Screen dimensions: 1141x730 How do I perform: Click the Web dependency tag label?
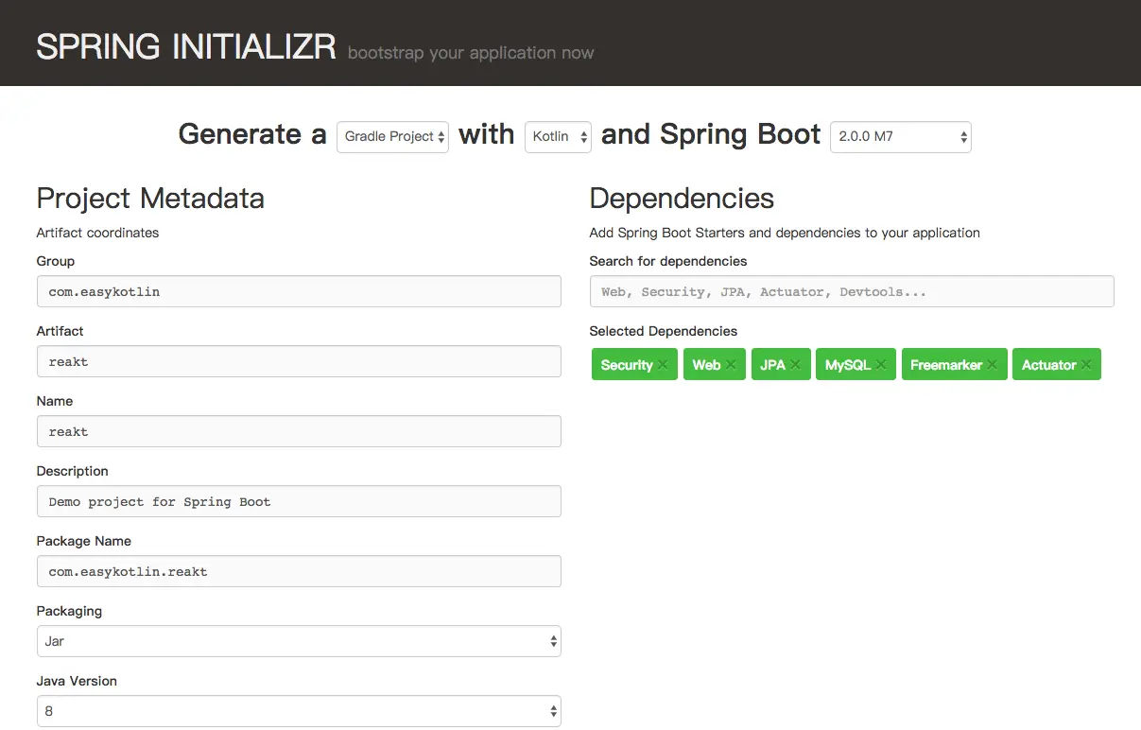pos(706,365)
